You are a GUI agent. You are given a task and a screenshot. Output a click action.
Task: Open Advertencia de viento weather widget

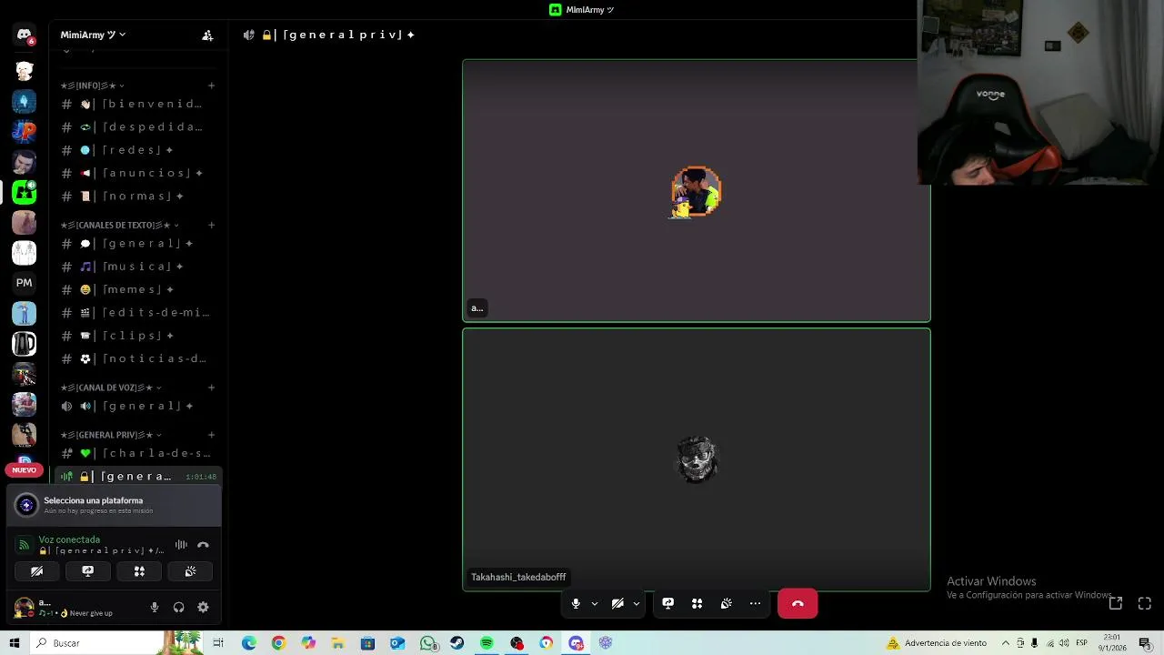click(x=937, y=643)
